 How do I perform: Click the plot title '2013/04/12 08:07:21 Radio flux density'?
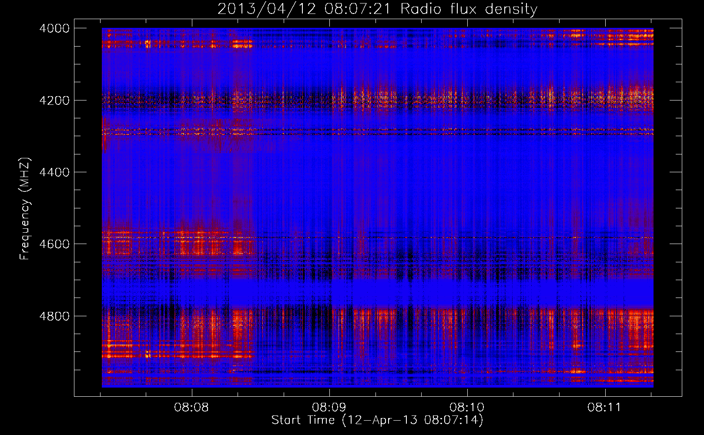point(377,9)
